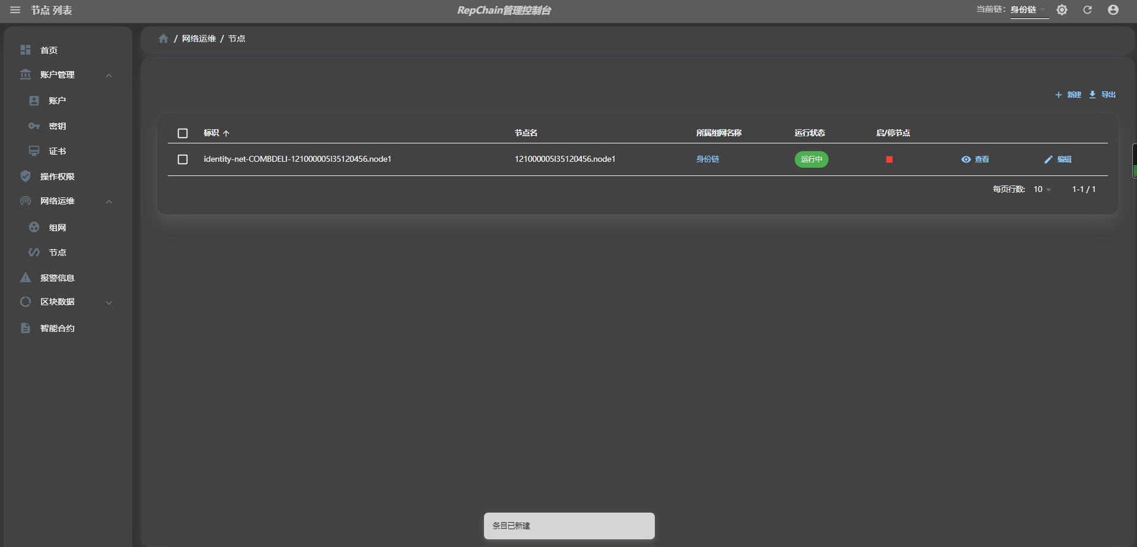Click the 标识 ascending sort arrow
The height and width of the screenshot is (547, 1137).
[226, 133]
